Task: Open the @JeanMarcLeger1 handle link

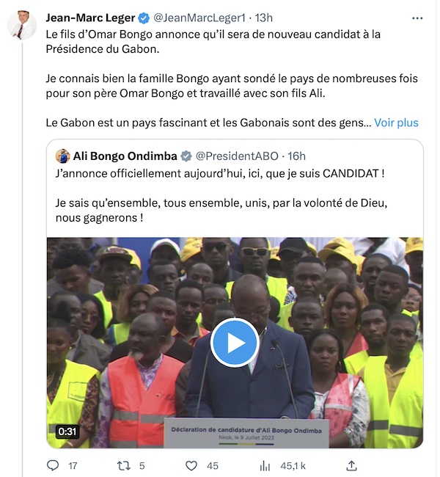Action: (199, 18)
